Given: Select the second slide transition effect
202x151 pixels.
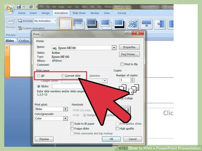Looking at the screenshot, I should 79,24.
